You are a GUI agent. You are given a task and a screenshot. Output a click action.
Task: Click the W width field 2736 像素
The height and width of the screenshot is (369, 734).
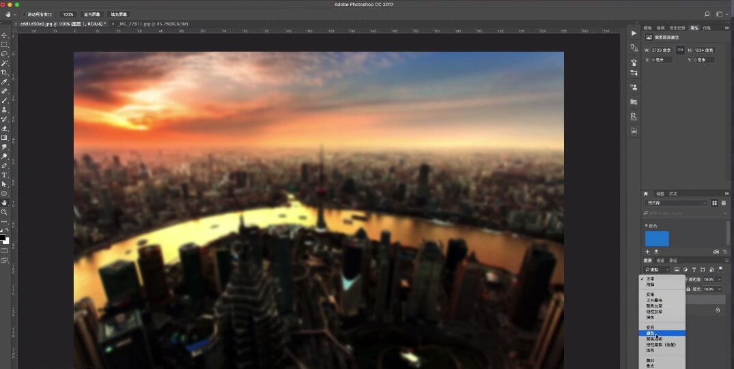coord(662,50)
